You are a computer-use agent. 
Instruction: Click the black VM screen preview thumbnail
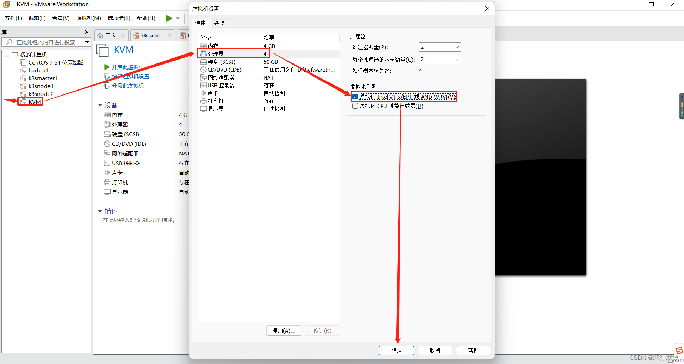click(540, 177)
